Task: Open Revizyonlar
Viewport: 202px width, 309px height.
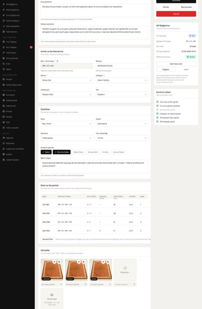Action: coord(186,7)
